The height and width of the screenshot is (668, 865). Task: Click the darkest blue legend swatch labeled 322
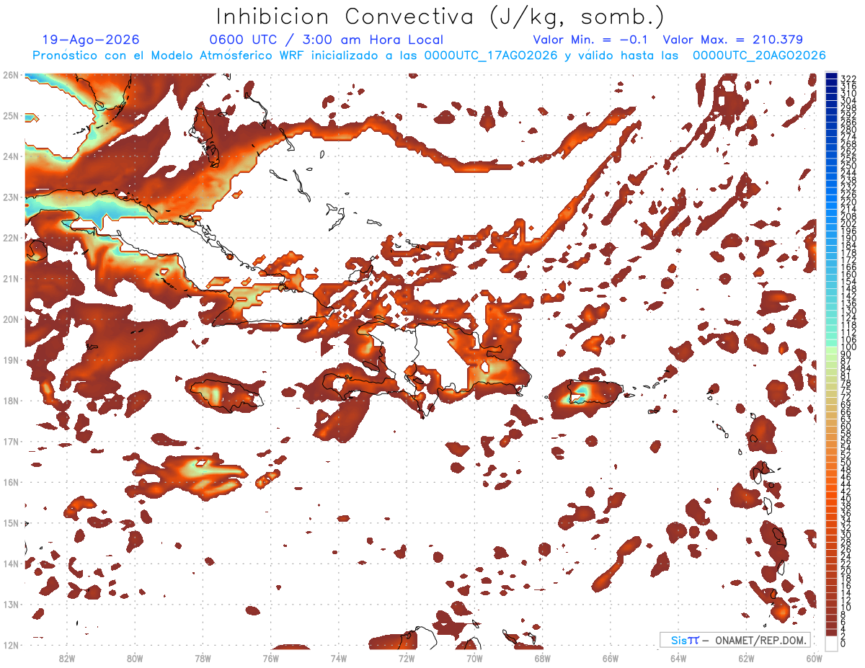pos(832,76)
